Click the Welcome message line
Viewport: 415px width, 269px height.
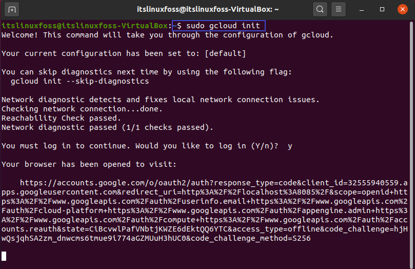167,35
